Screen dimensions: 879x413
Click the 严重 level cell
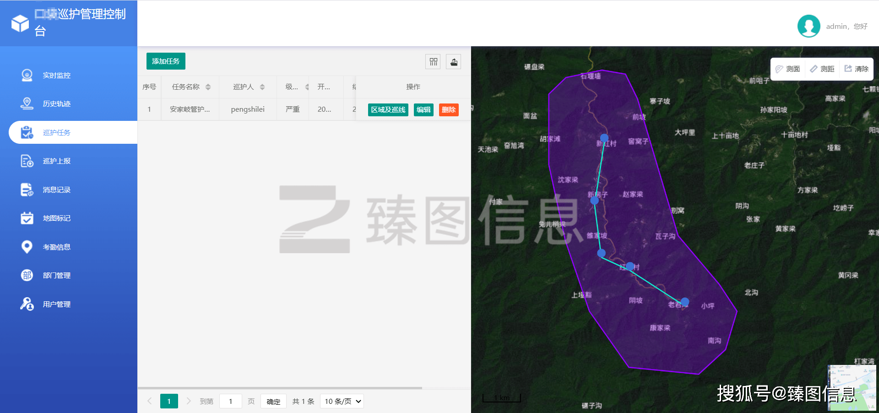[x=293, y=109]
